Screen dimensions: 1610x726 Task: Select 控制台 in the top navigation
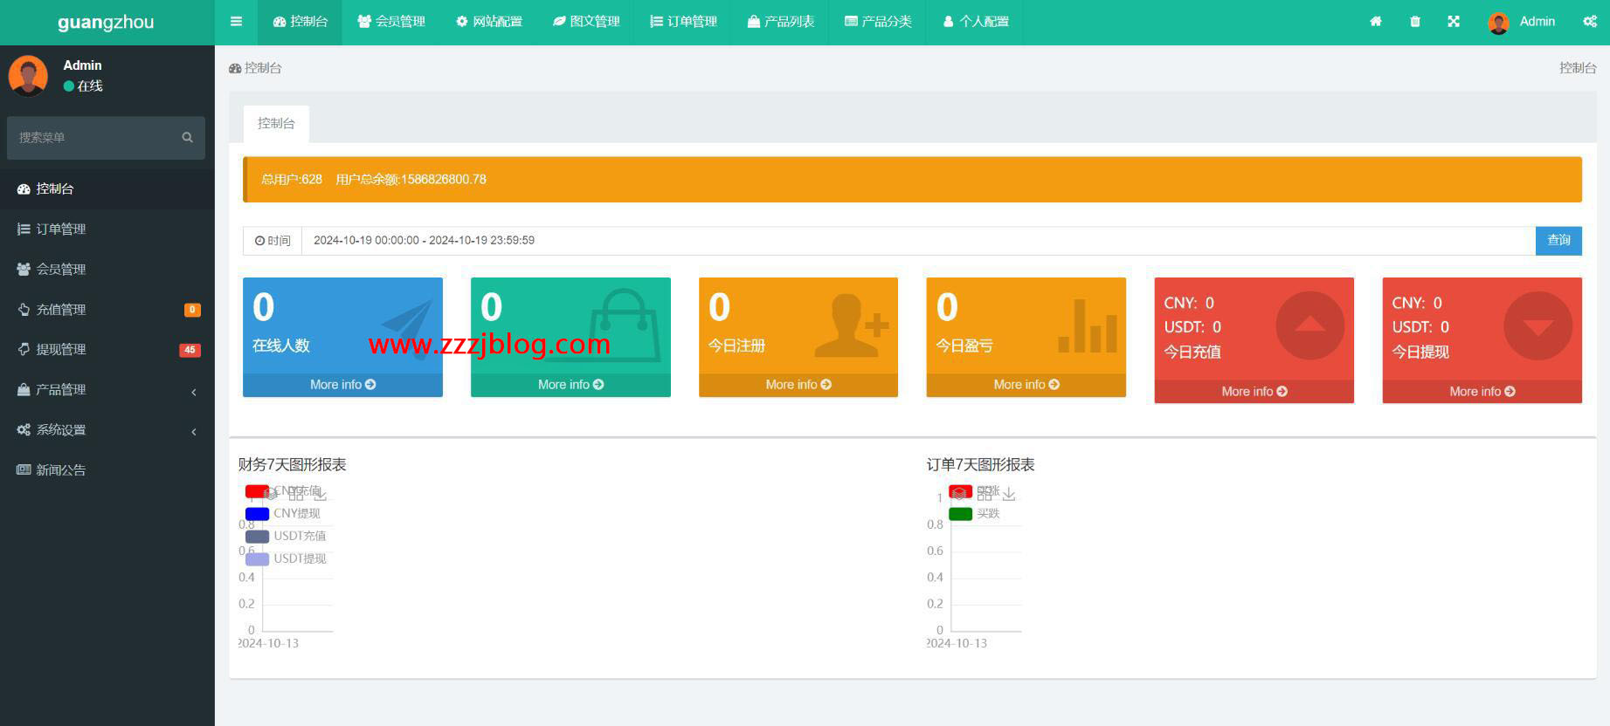(x=301, y=22)
